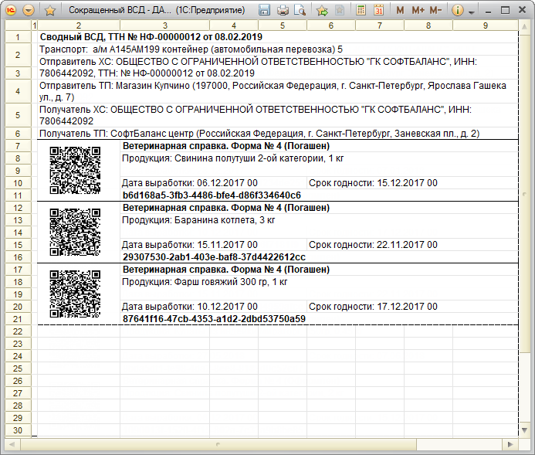Screen dimensions: 535x455
Task: Click the M memory button
Action: pos(400,11)
